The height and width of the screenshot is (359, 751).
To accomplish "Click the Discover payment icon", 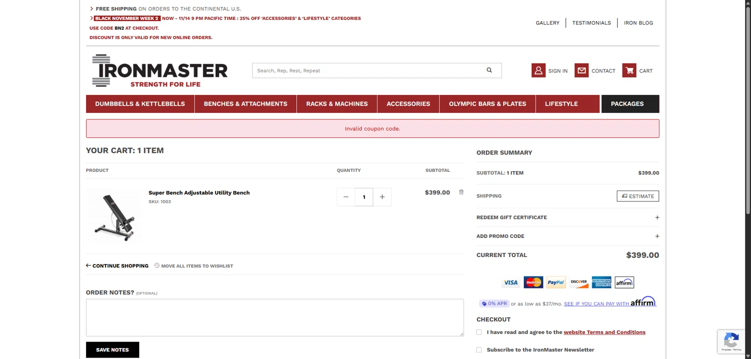I will pyautogui.click(x=579, y=282).
